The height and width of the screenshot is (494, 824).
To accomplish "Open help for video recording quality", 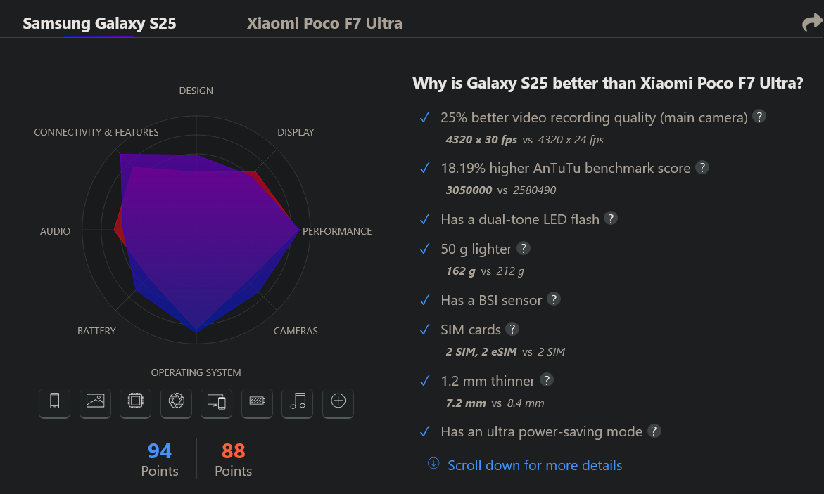I will [759, 116].
